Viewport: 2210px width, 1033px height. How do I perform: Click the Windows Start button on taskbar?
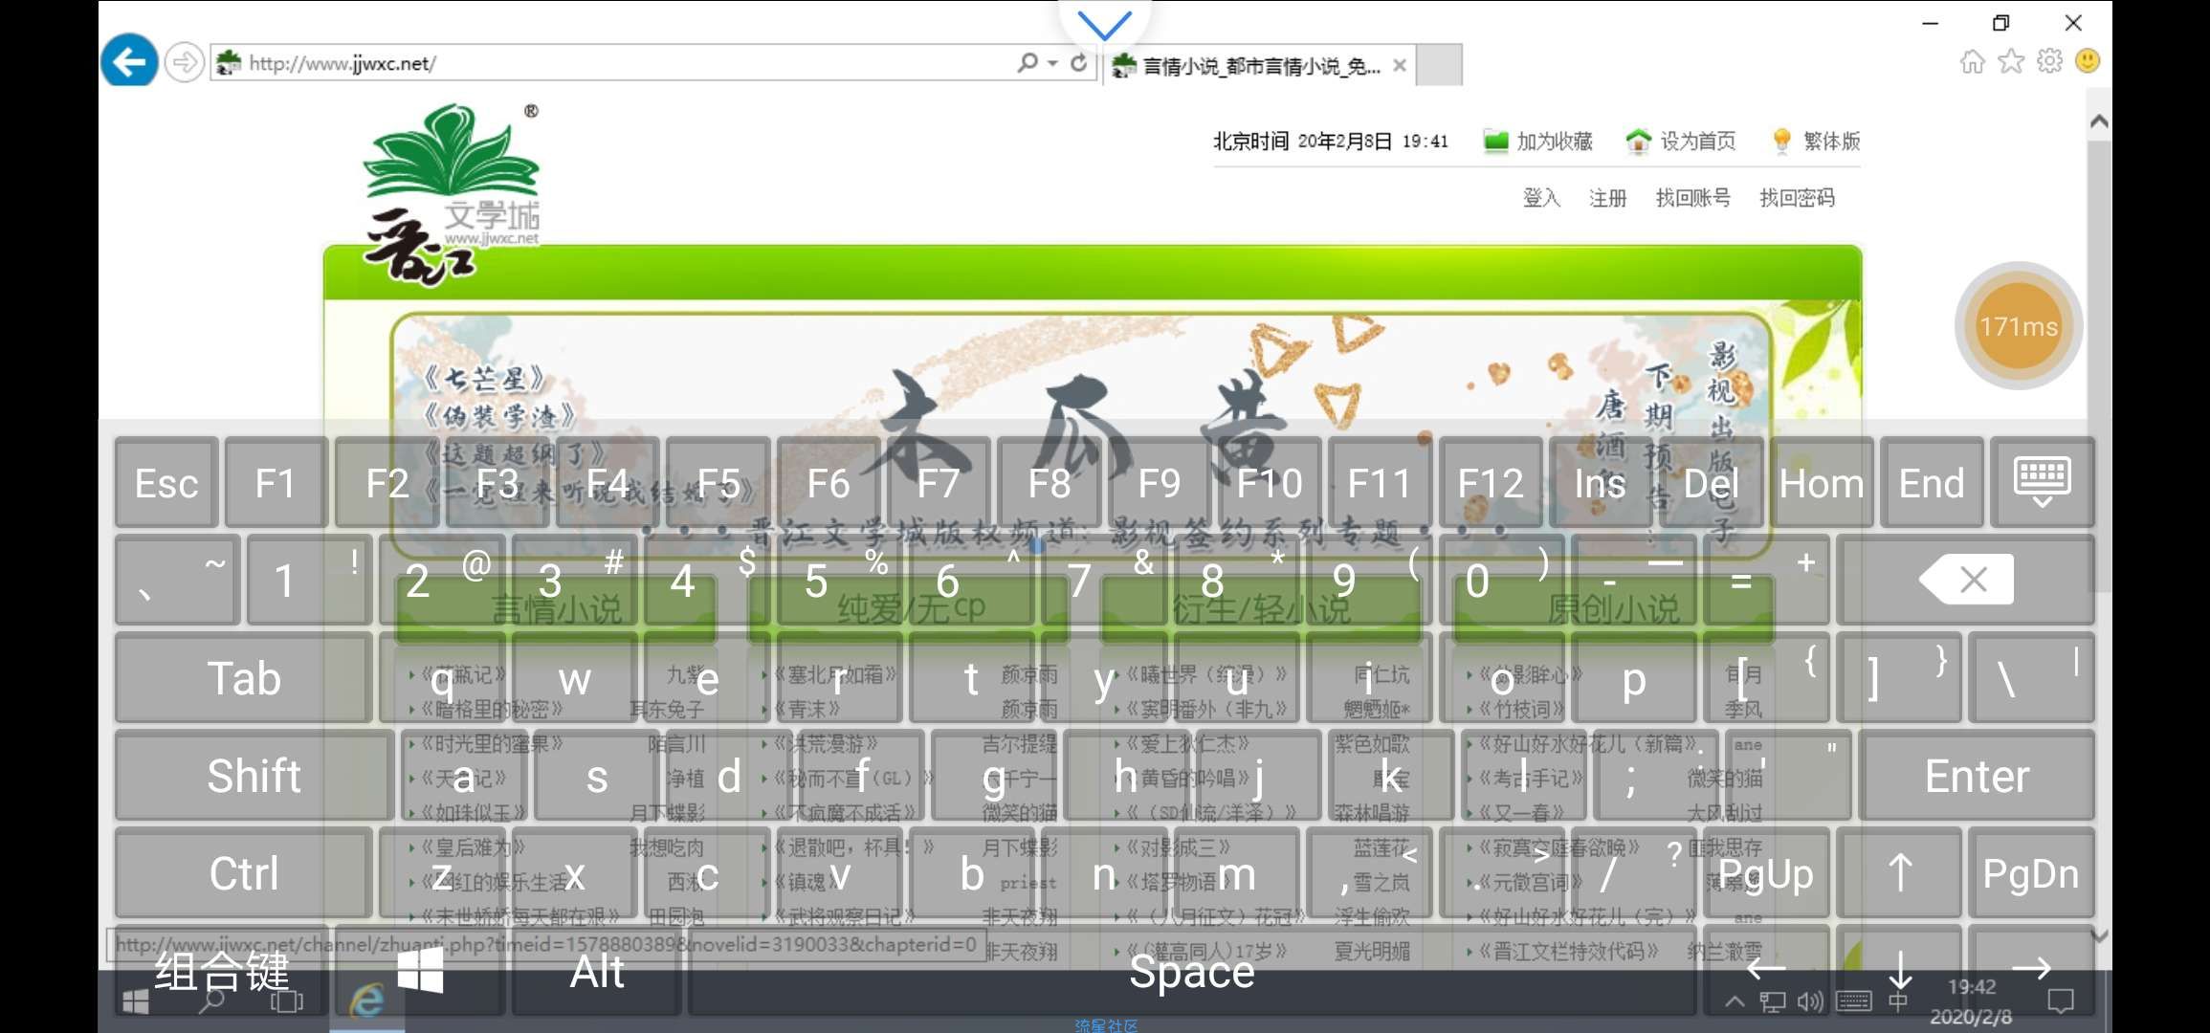(136, 1001)
